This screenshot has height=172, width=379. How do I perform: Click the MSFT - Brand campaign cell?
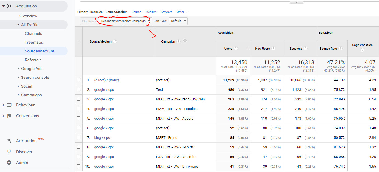coord(167,138)
